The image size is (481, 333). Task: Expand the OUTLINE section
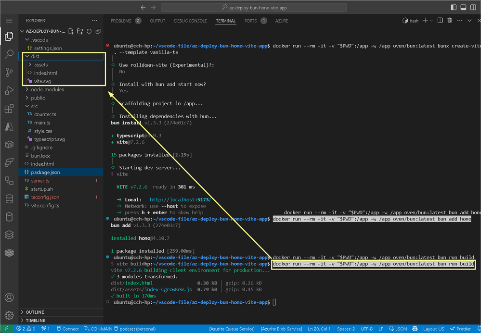[x=35, y=312]
